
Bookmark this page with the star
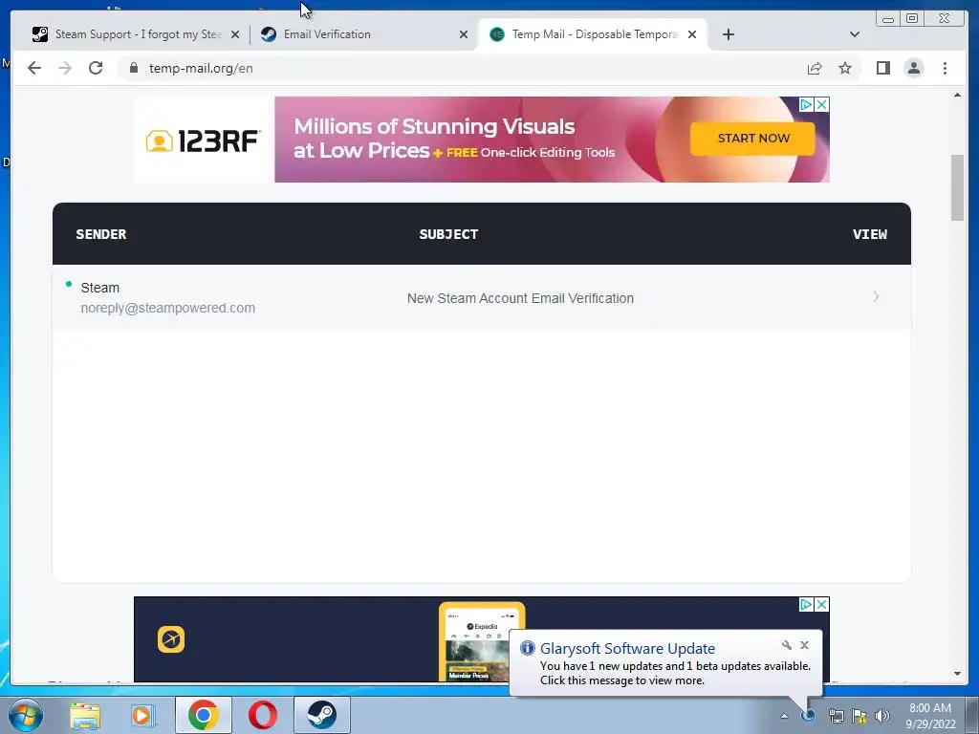845,68
